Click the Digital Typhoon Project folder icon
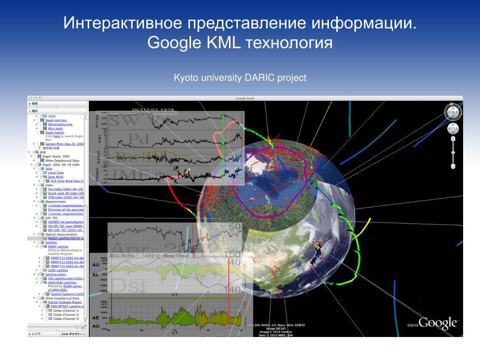Image resolution: width=480 pixels, height=360 pixels. click(45, 302)
